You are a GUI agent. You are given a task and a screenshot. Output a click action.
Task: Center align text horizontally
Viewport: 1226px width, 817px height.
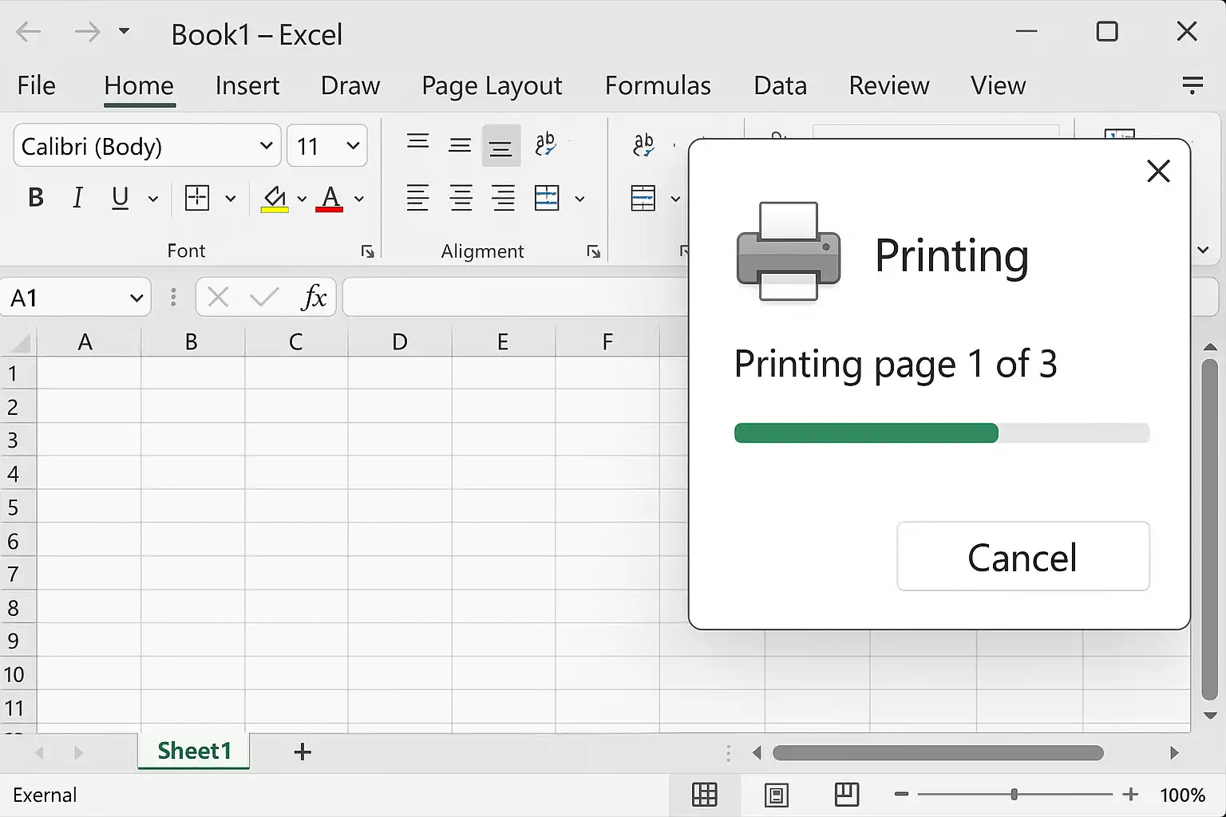pyautogui.click(x=461, y=198)
